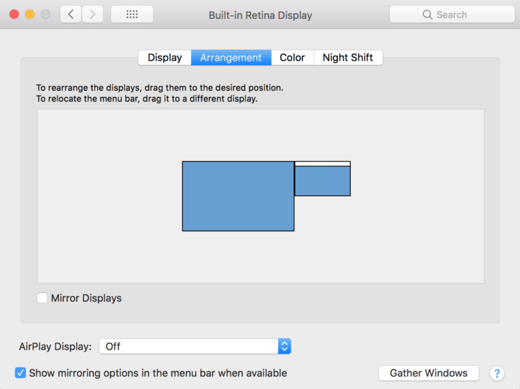
Task: Click the blue arrows on AirPlay dropdown
Action: pos(284,346)
